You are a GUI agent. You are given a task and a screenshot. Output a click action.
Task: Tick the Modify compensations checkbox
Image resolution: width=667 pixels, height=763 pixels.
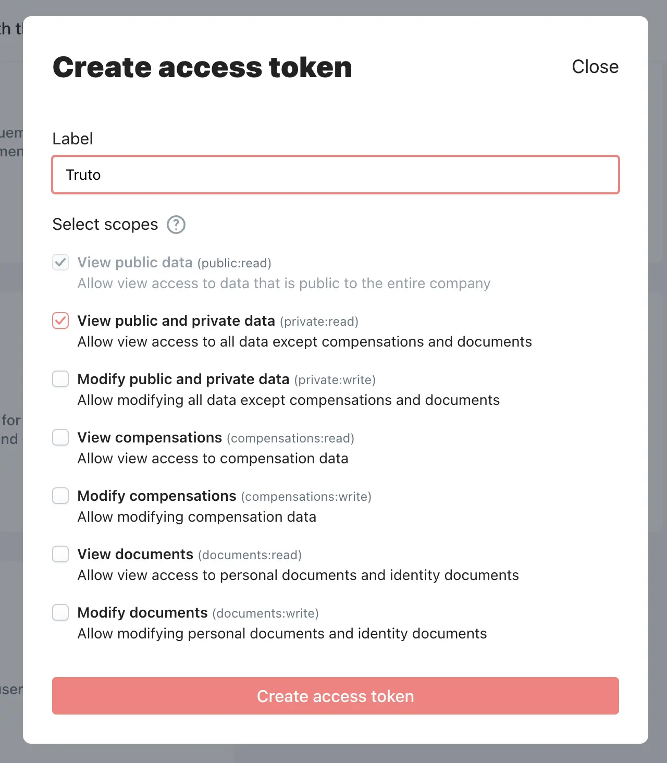pyautogui.click(x=60, y=496)
